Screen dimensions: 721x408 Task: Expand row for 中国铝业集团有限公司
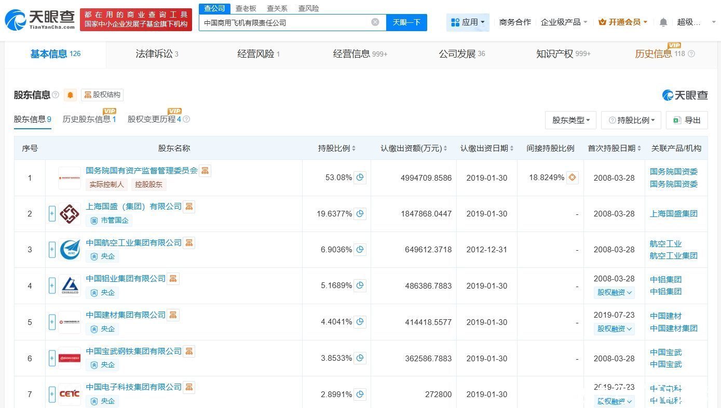52,285
